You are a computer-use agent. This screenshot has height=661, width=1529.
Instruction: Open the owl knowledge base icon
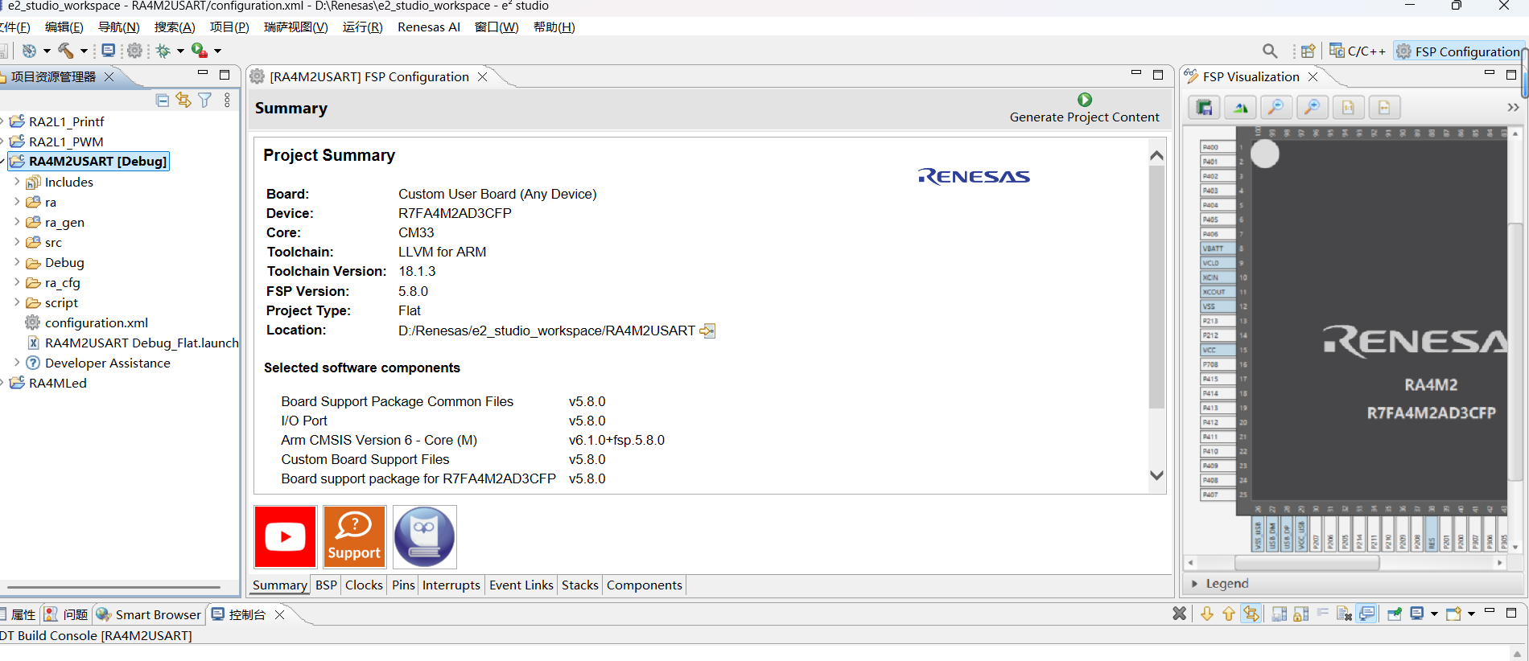click(x=424, y=536)
